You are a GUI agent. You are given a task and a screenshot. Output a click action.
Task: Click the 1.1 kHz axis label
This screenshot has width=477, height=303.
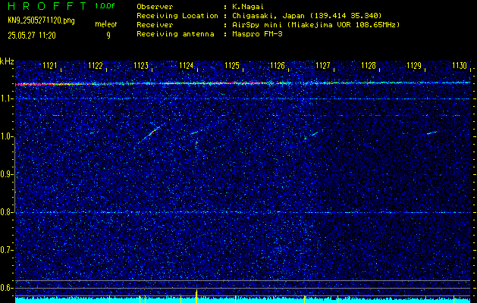click(6, 98)
